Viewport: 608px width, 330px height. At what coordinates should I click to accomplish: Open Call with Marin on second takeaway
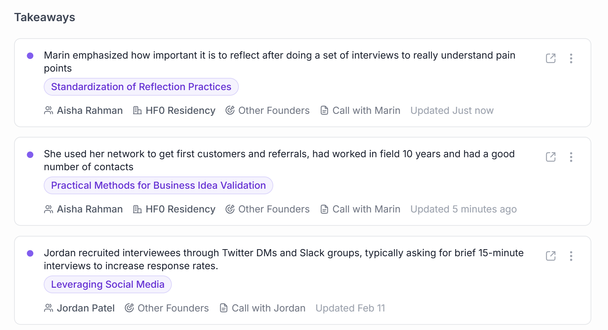(x=366, y=209)
